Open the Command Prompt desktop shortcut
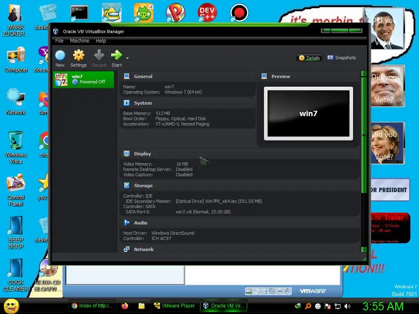419x314 pixels. [x=79, y=13]
